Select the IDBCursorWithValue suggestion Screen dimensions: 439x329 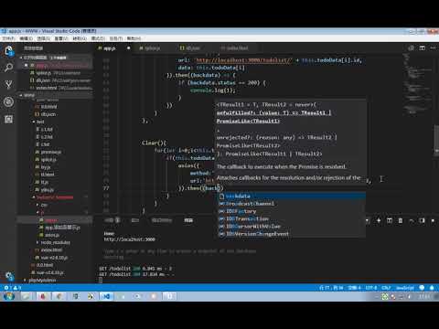tap(292, 227)
